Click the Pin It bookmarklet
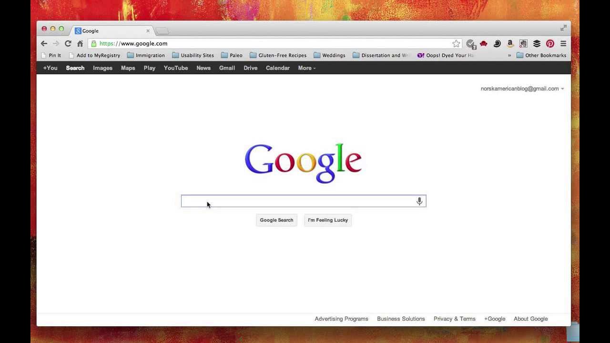The width and height of the screenshot is (610, 343). (51, 55)
